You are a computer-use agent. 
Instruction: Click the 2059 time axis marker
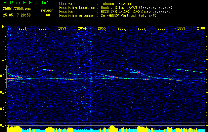tap(181, 28)
